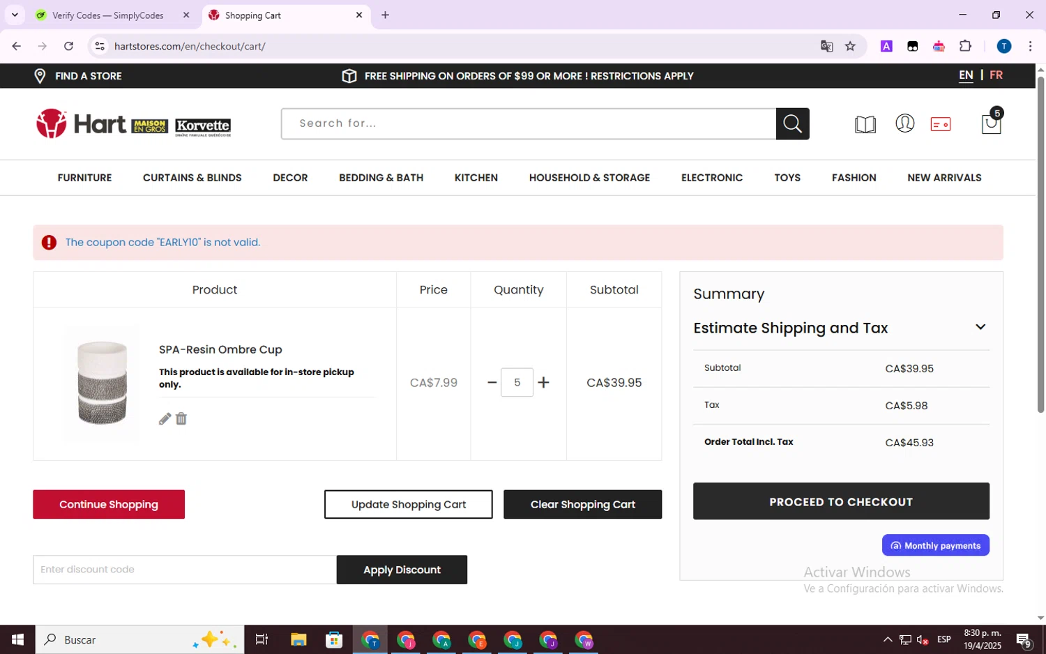Open a new browser tab

[385, 15]
